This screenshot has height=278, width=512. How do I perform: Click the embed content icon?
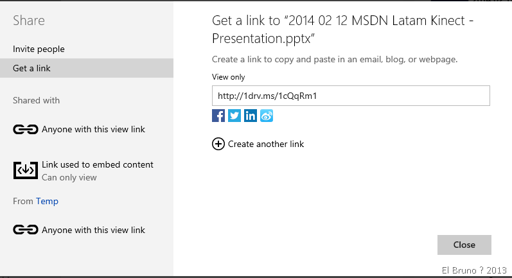click(26, 170)
